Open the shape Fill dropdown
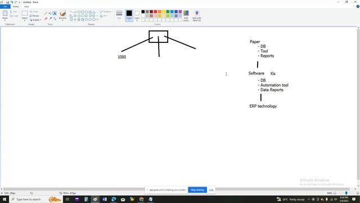The height and width of the screenshot is (203, 360). (104, 16)
